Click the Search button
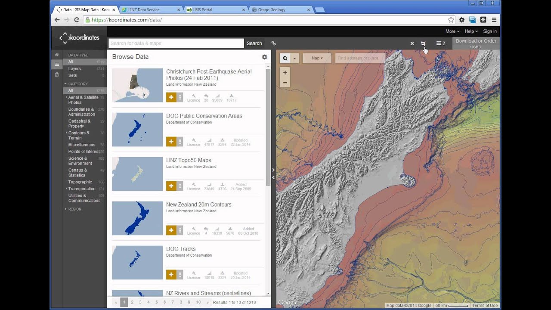This screenshot has width=551, height=310. coord(254,43)
